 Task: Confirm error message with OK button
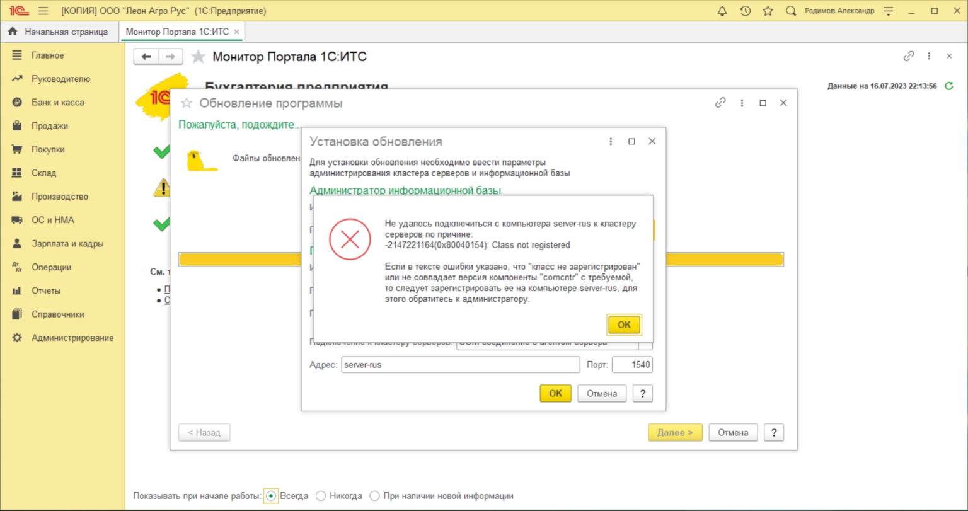coord(624,324)
